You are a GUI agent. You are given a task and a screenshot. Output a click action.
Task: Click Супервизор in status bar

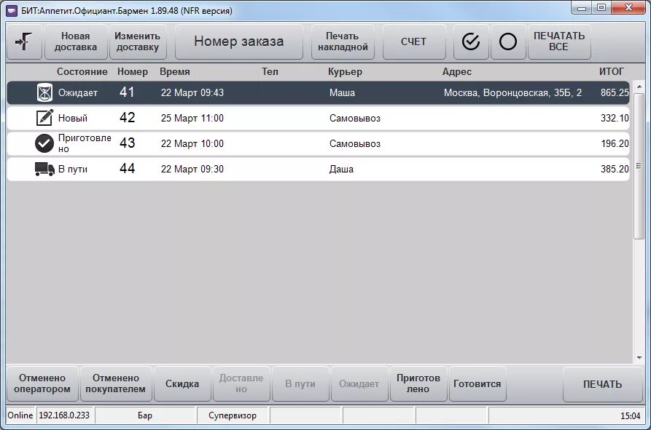point(233,415)
